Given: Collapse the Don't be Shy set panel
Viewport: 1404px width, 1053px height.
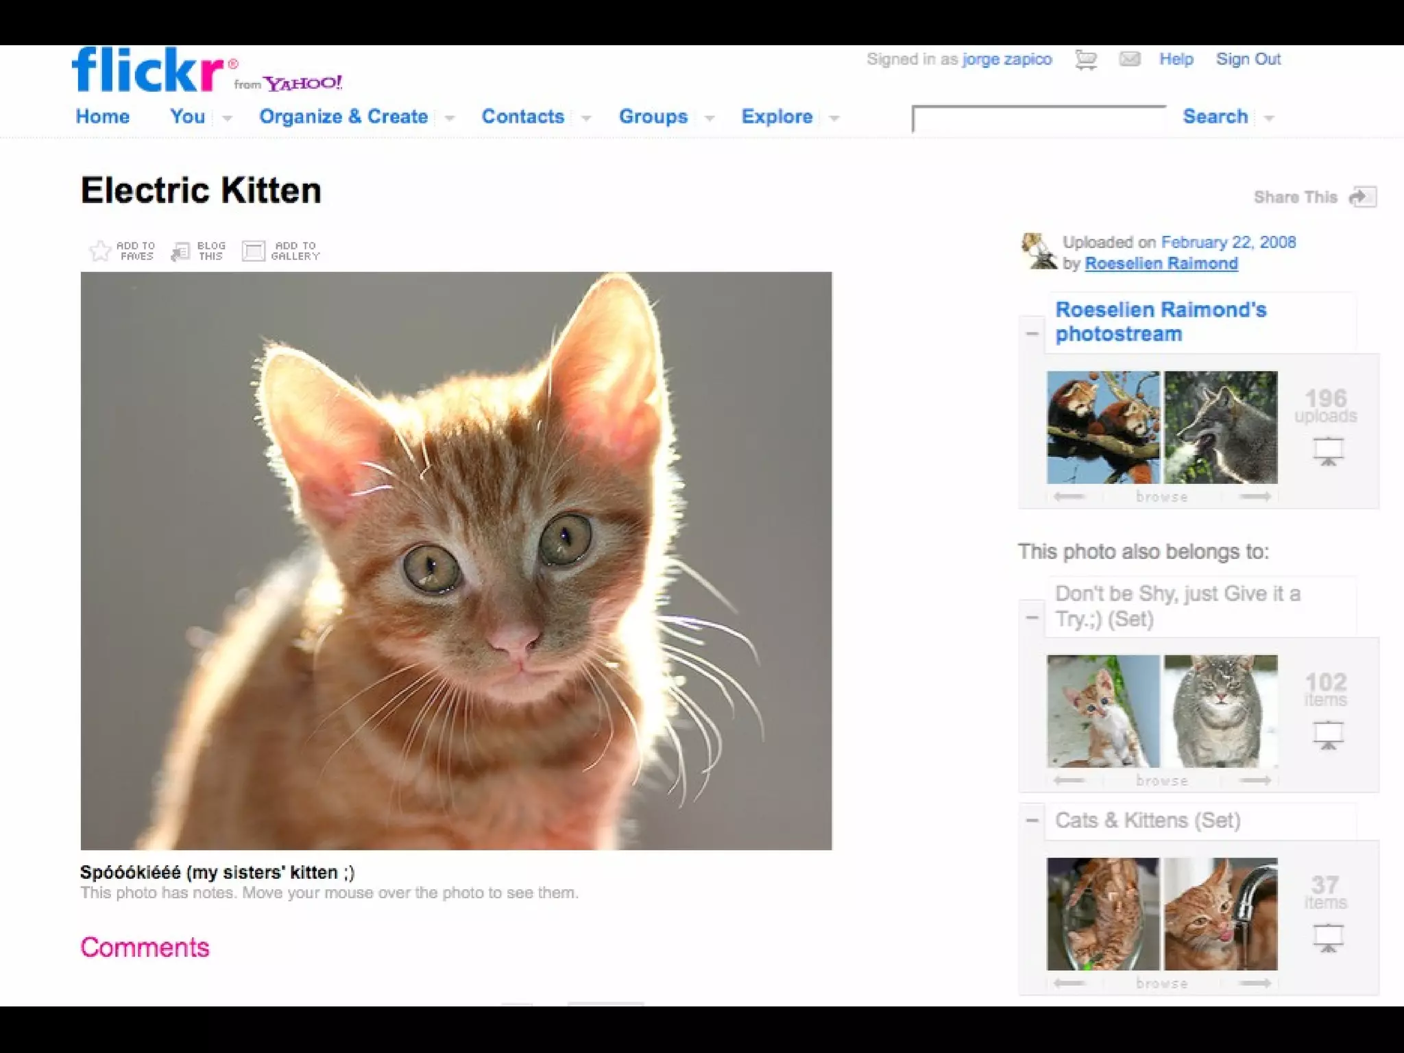Looking at the screenshot, I should [x=1032, y=618].
